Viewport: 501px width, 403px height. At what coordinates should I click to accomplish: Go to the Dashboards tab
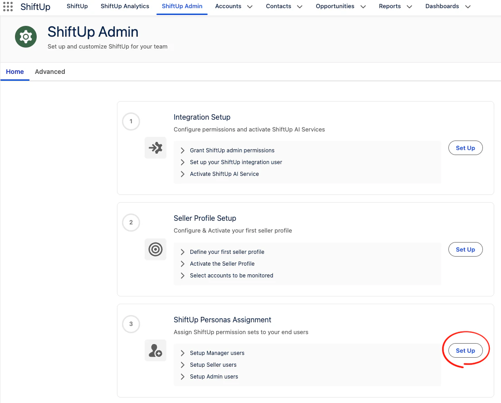pyautogui.click(x=442, y=6)
